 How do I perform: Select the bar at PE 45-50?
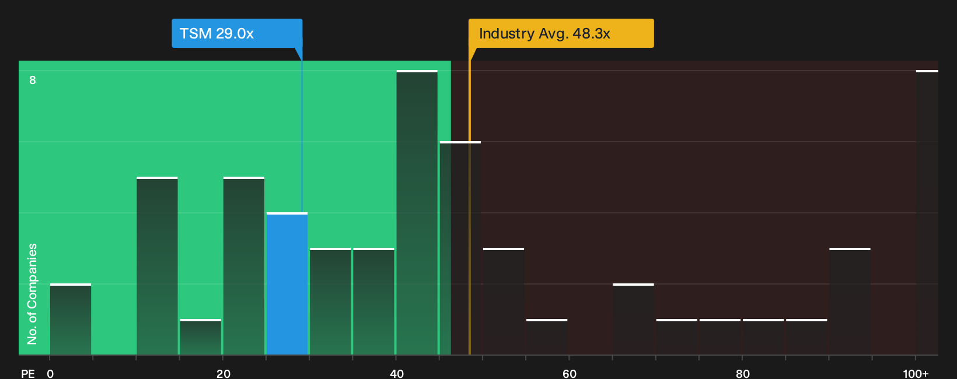tap(460, 248)
